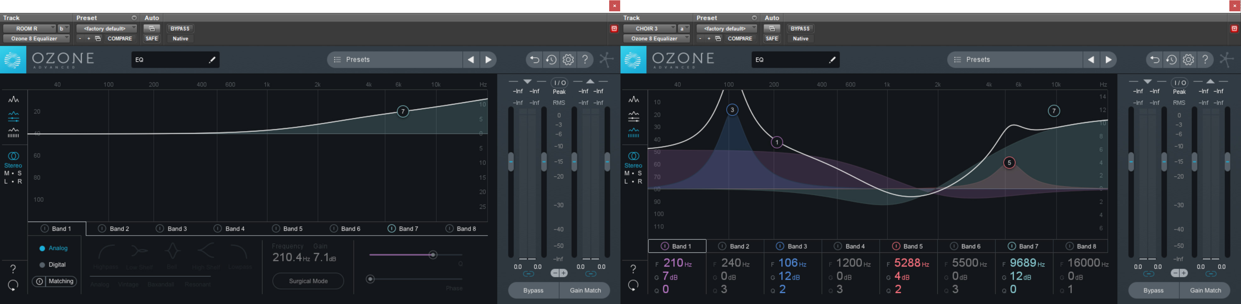Click the bottom-left question mark in ROOM R window
Screen dimensions: 1241x304
pyautogui.click(x=13, y=269)
